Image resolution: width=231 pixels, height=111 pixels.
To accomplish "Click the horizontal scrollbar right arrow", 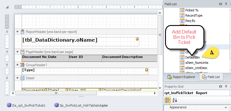I will coord(155,93).
